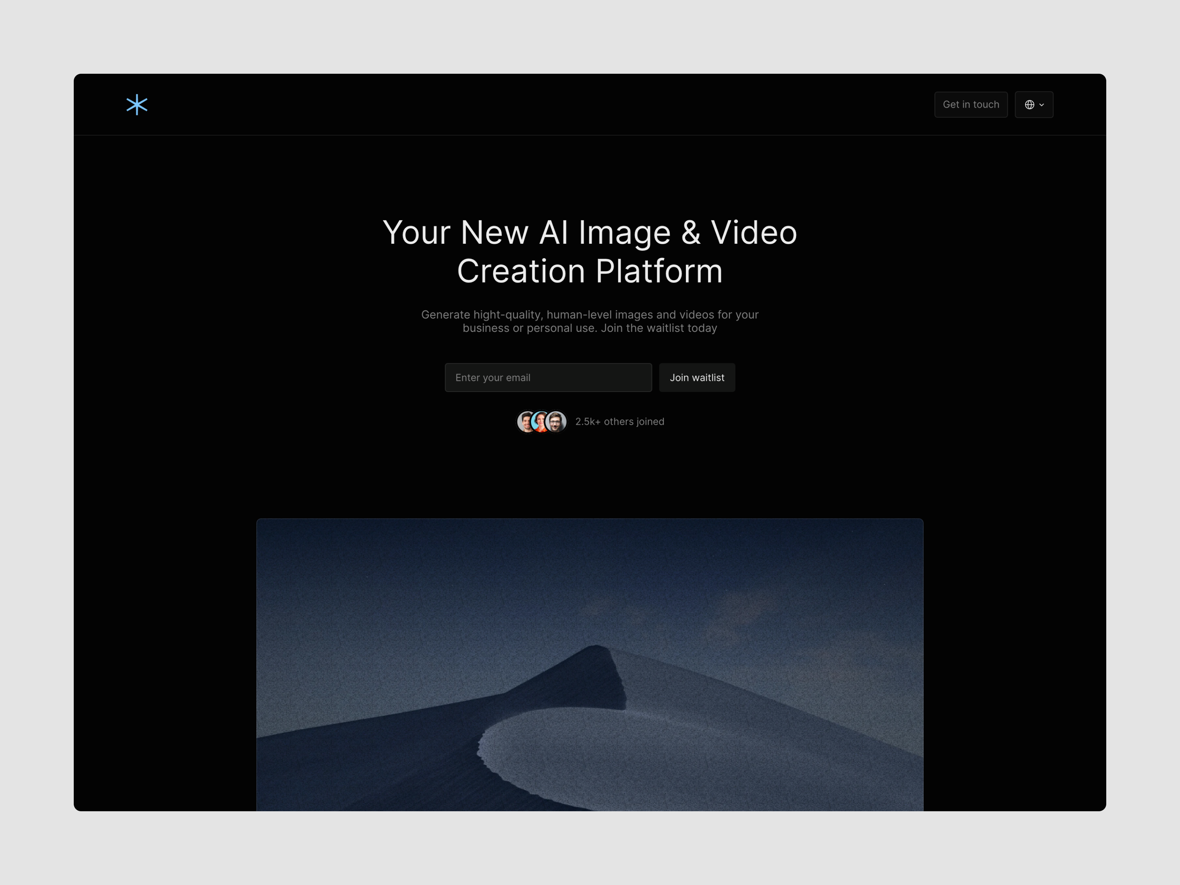The width and height of the screenshot is (1180, 885).
Task: Click the desert dune preview image
Action: 590,664
